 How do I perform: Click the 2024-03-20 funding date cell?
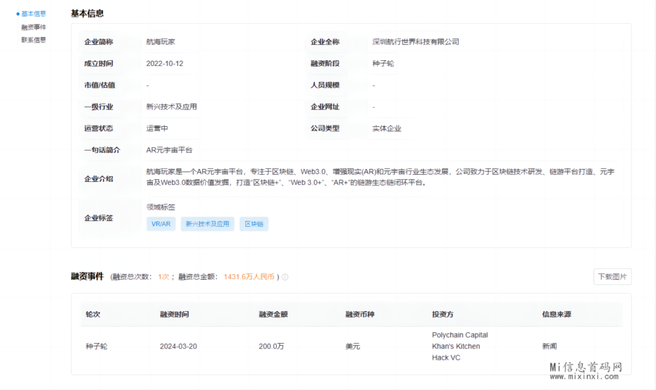click(x=178, y=346)
